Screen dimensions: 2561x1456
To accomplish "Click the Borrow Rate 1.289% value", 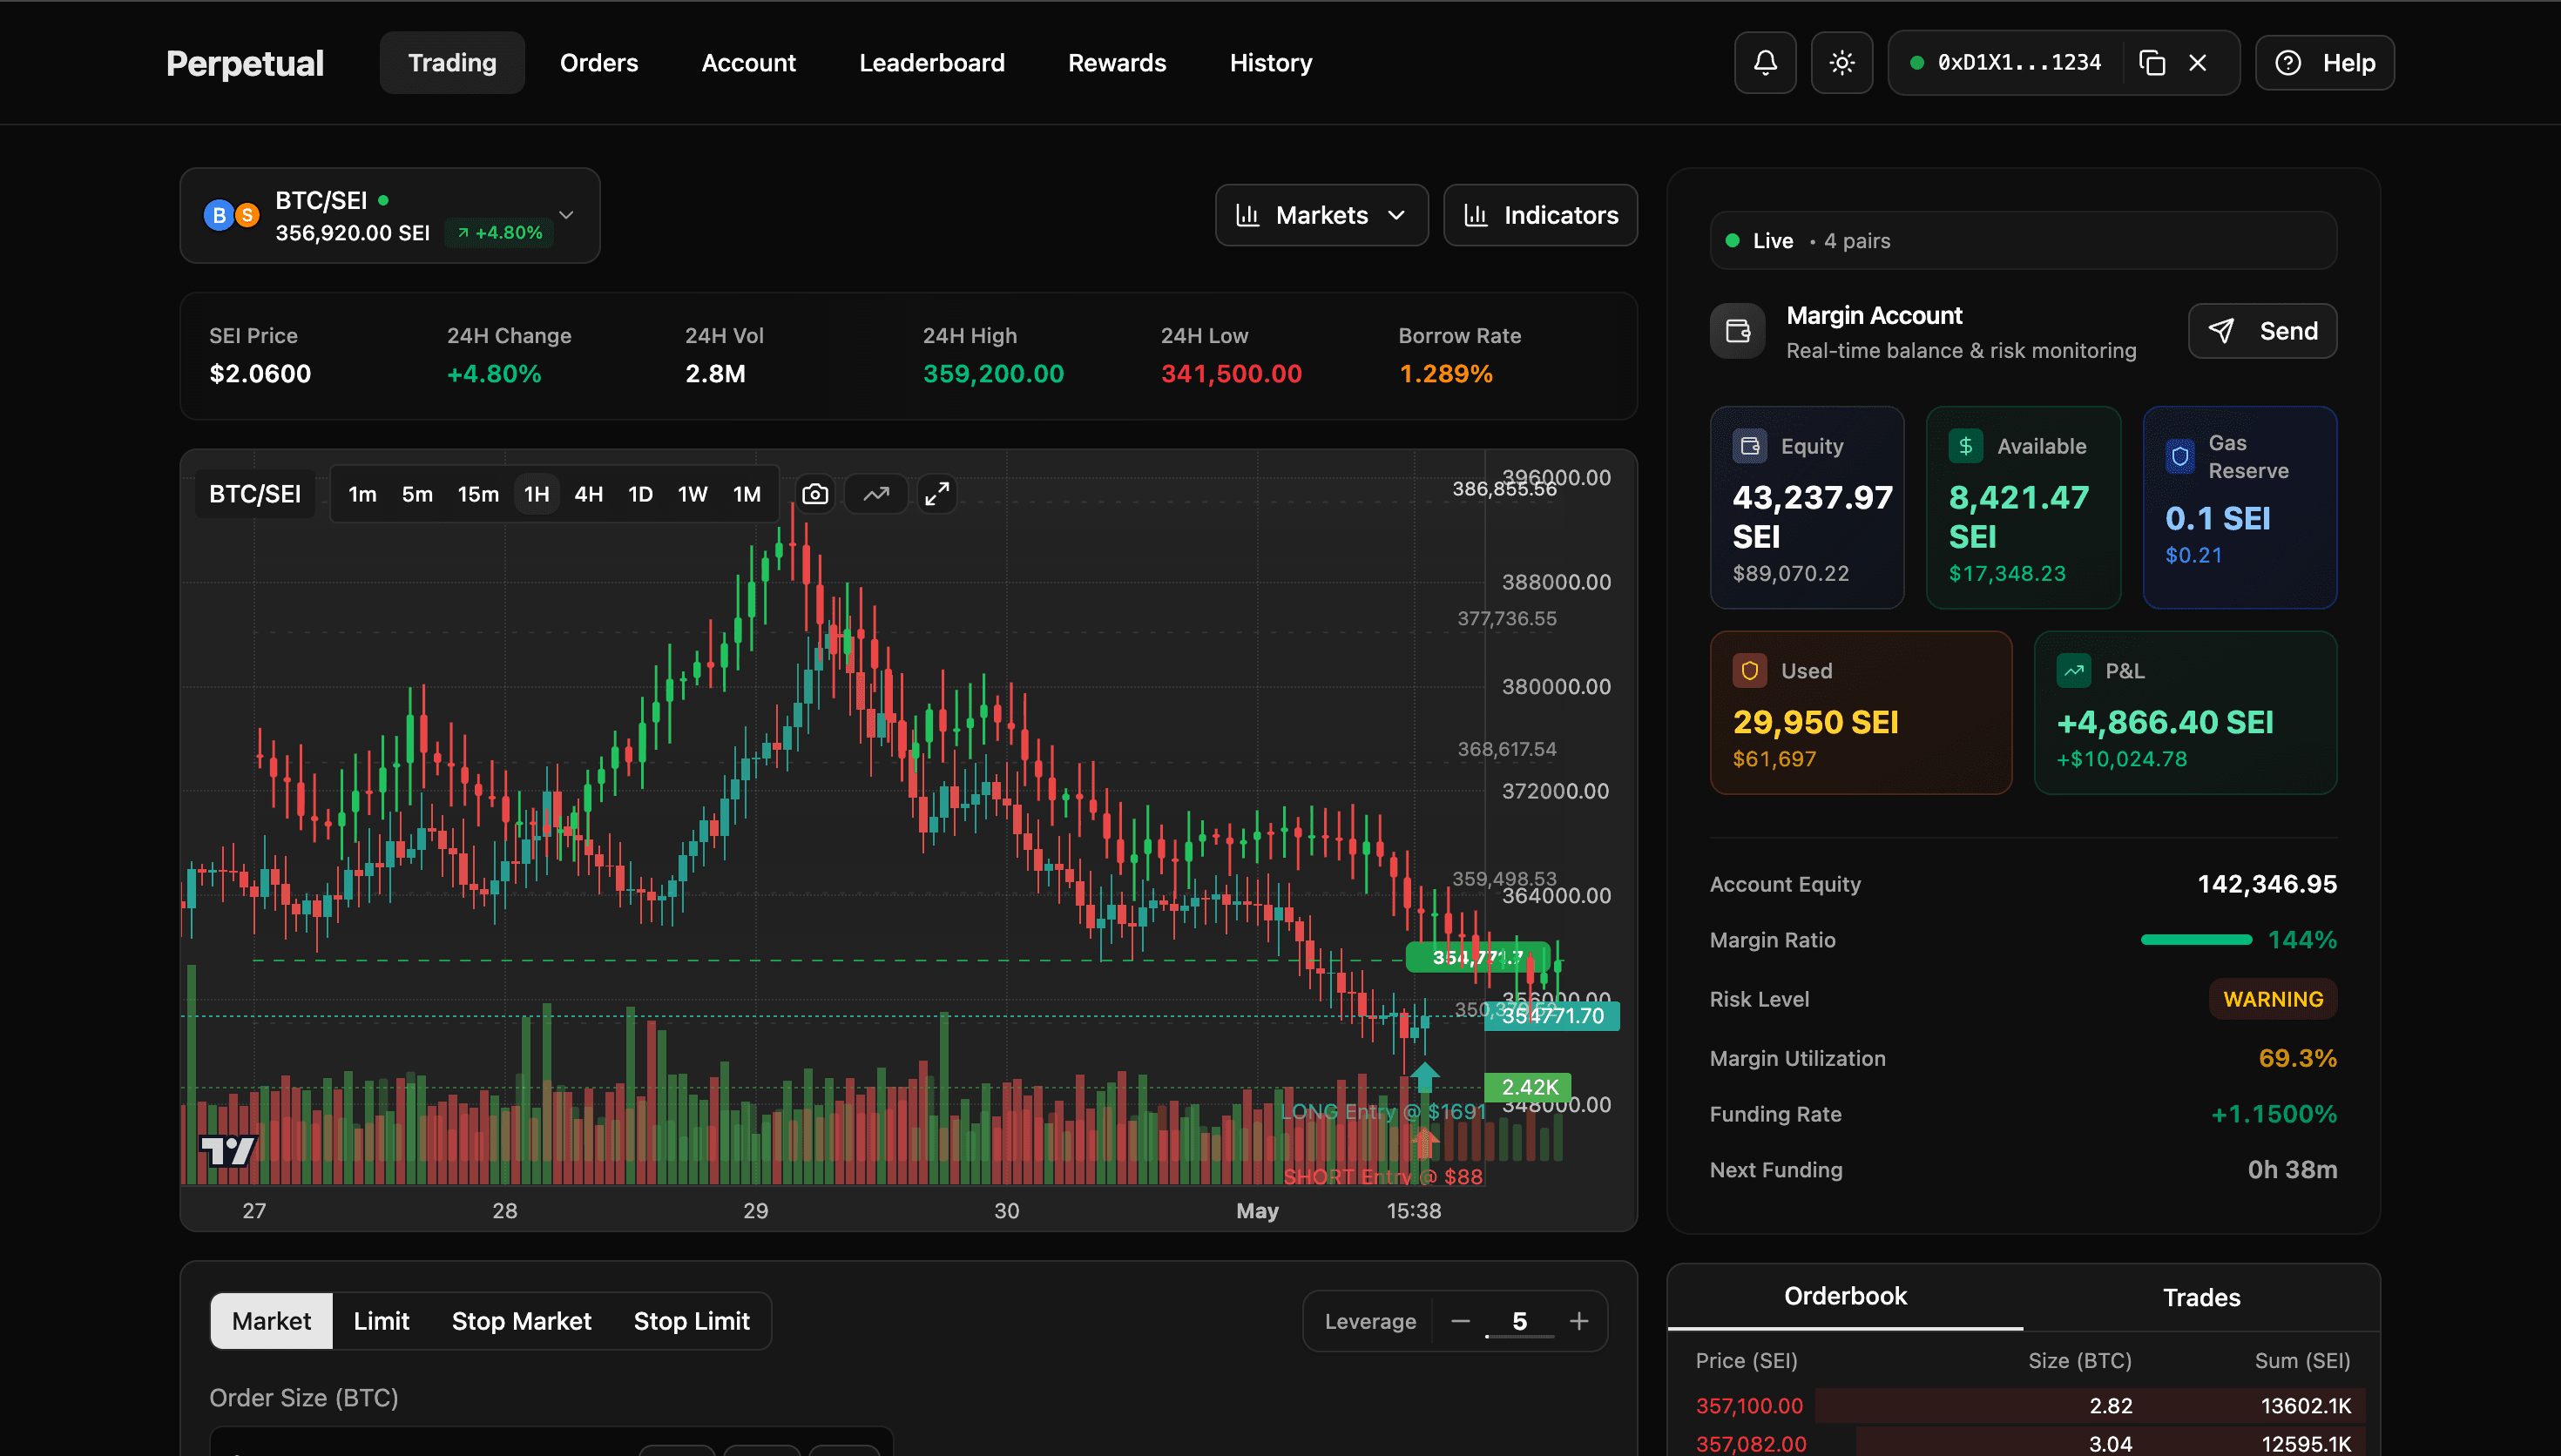I will pos(1445,374).
